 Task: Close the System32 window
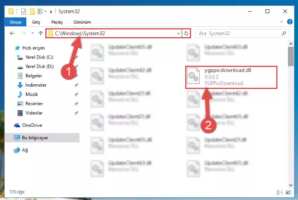(x=285, y=11)
